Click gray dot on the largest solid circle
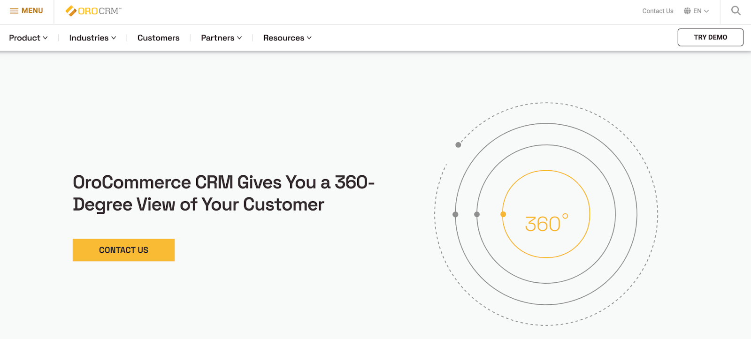The width and height of the screenshot is (751, 339). (x=455, y=214)
